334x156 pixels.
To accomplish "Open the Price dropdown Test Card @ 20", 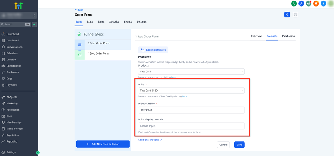I will coord(191,91).
